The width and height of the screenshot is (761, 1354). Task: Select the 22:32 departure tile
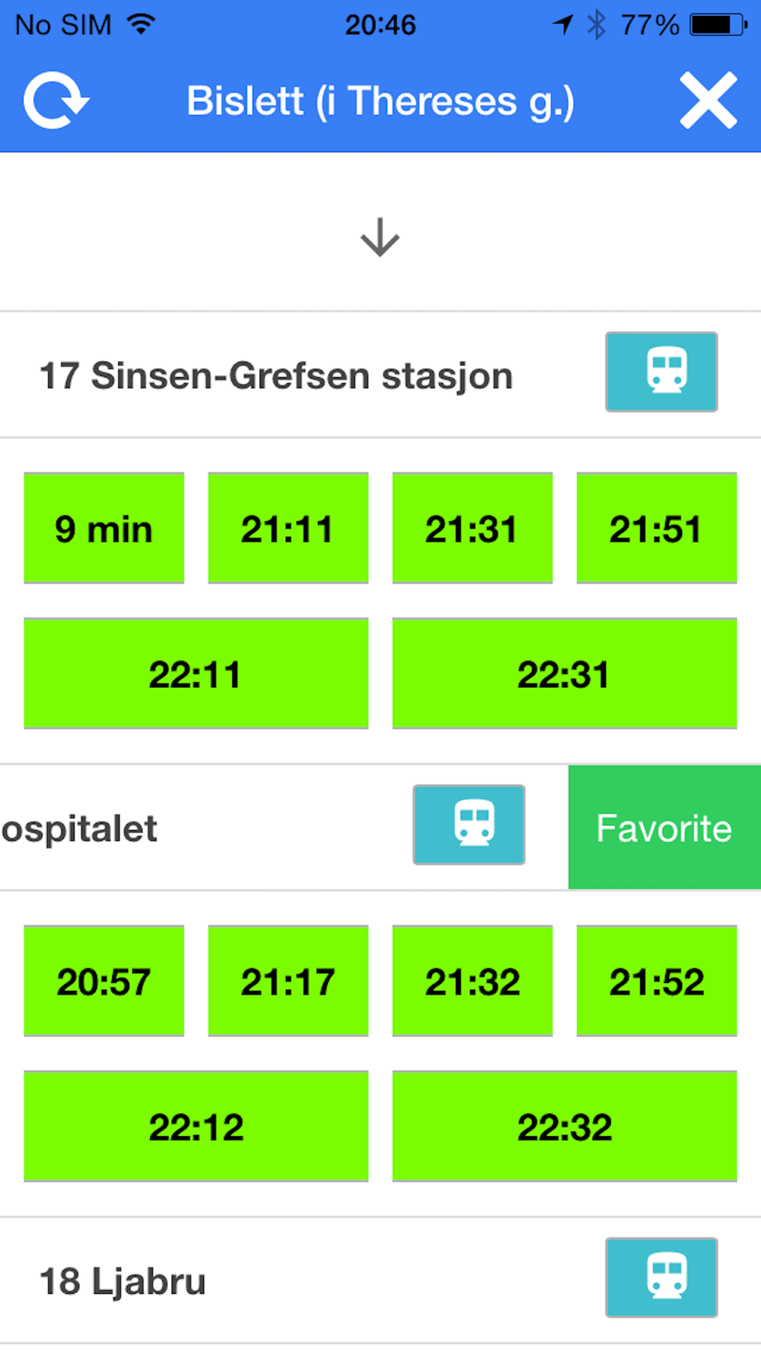(x=565, y=1126)
